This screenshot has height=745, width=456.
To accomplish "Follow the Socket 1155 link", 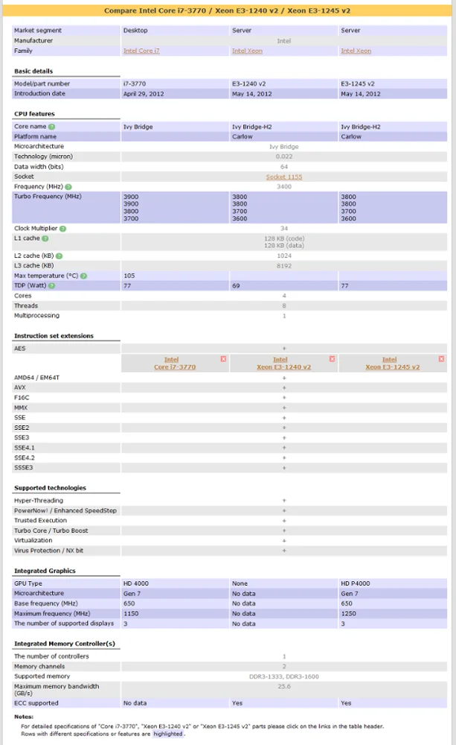I will [x=283, y=177].
